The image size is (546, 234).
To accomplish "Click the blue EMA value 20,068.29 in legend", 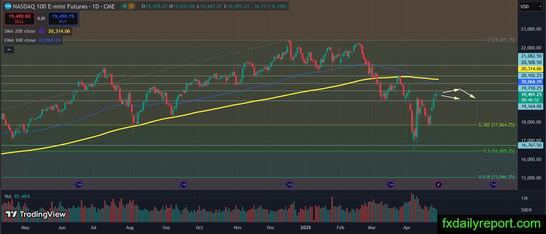I will 50,40.
